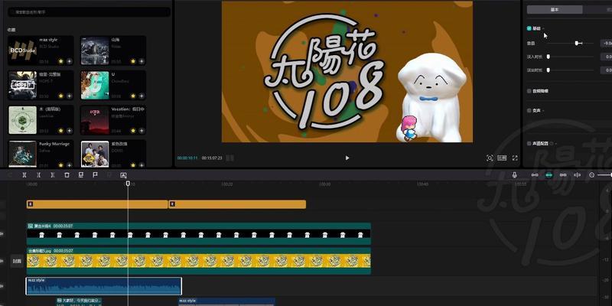Toggle the clip linkage icon
612x306 pixels.
coord(563,175)
